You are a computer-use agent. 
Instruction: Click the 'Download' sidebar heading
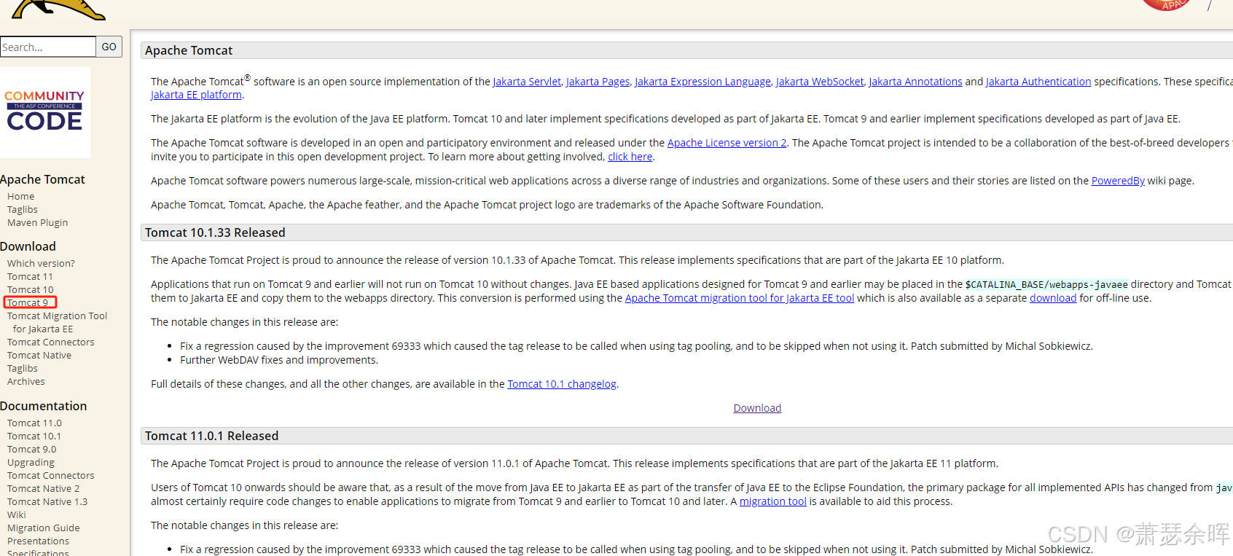pyautogui.click(x=28, y=246)
